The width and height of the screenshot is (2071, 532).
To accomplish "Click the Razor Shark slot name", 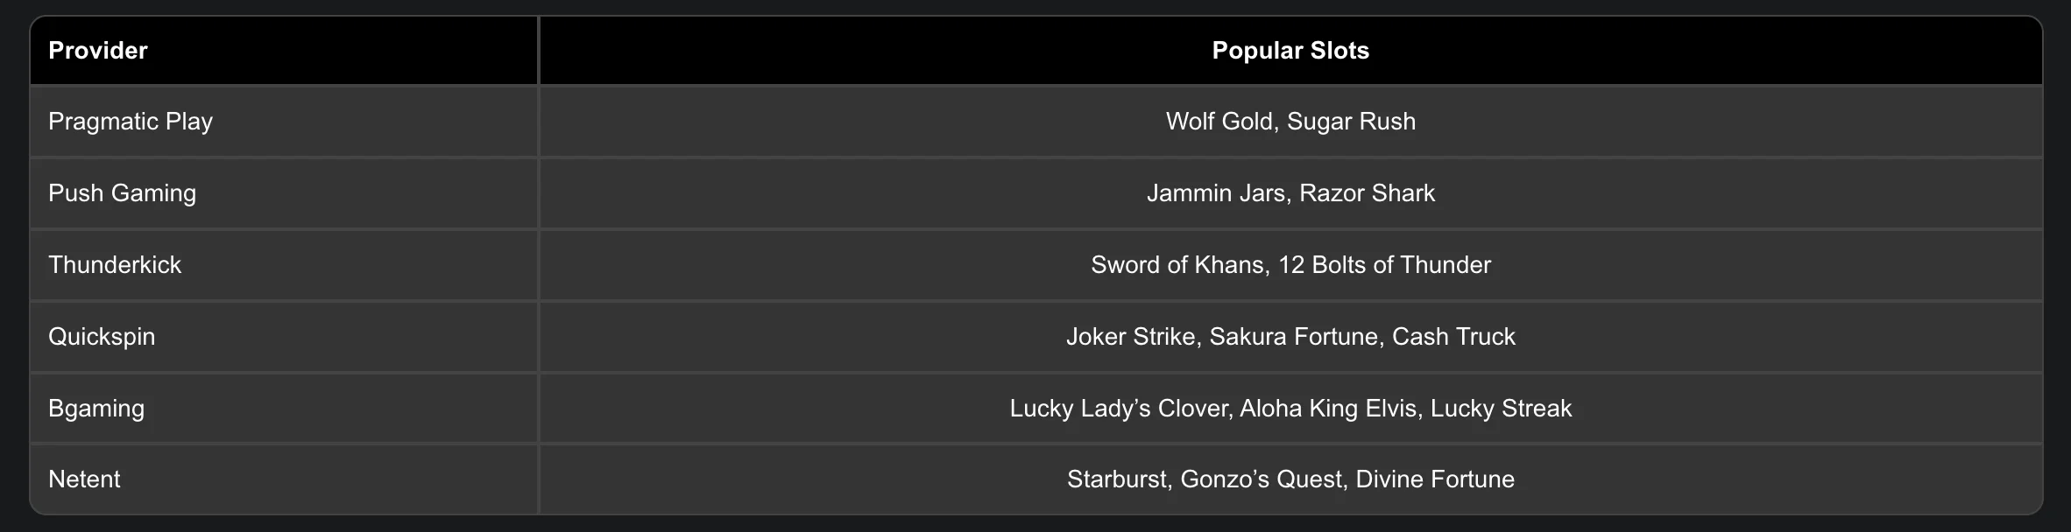I will 1367,193.
